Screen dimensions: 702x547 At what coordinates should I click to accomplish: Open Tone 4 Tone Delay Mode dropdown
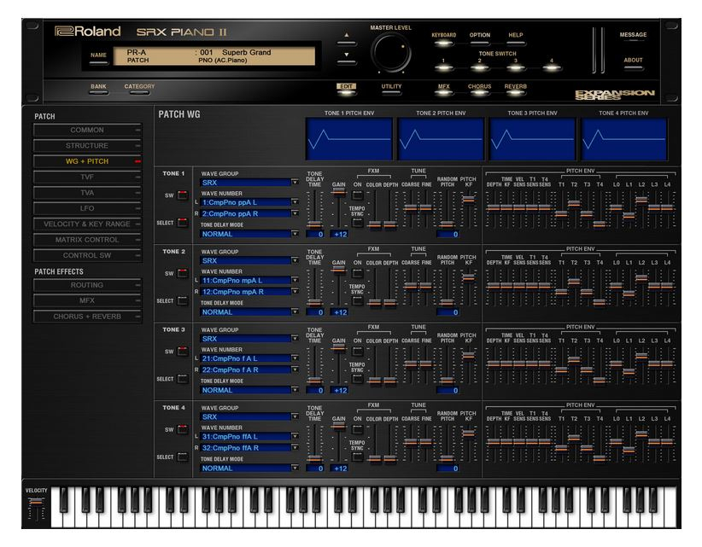point(249,468)
